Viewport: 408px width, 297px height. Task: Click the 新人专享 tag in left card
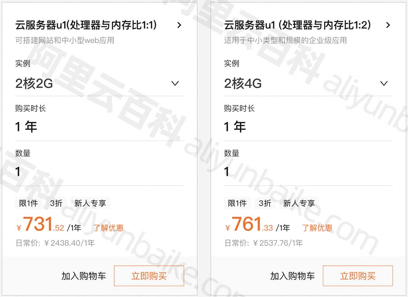tap(90, 203)
